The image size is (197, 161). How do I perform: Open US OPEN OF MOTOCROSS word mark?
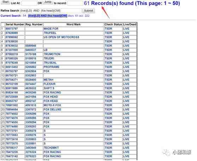61,37
